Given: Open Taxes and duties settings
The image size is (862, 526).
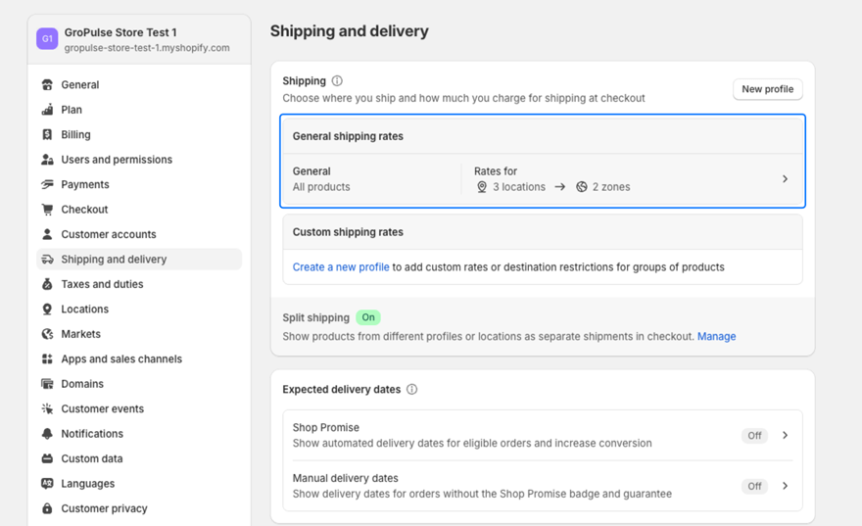Looking at the screenshot, I should tap(102, 284).
